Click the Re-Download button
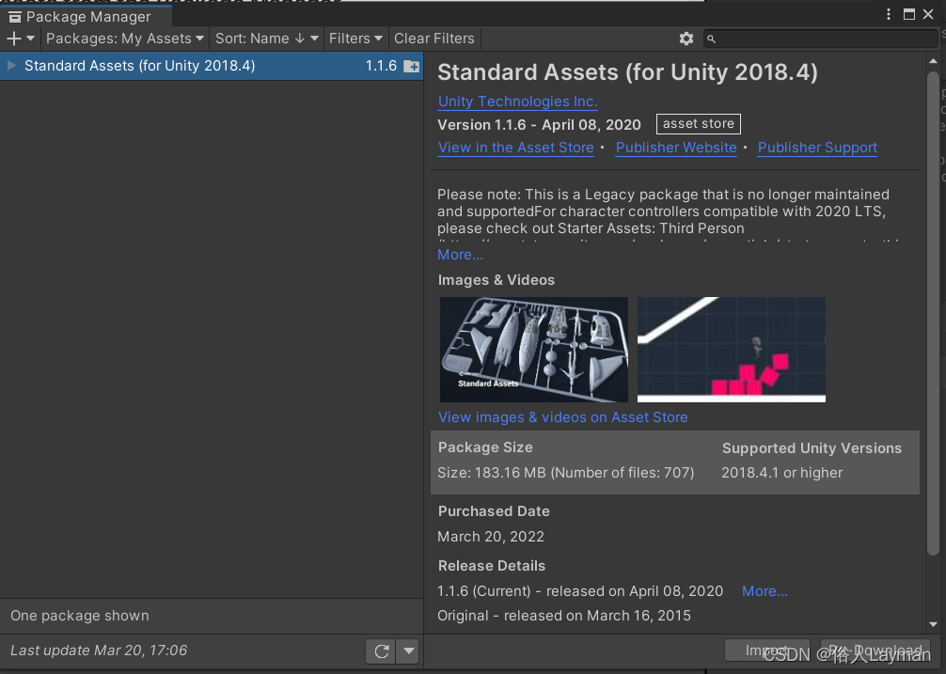The height and width of the screenshot is (674, 946). (875, 651)
